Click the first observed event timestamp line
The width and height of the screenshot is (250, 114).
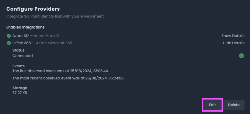pyautogui.click(x=61, y=71)
